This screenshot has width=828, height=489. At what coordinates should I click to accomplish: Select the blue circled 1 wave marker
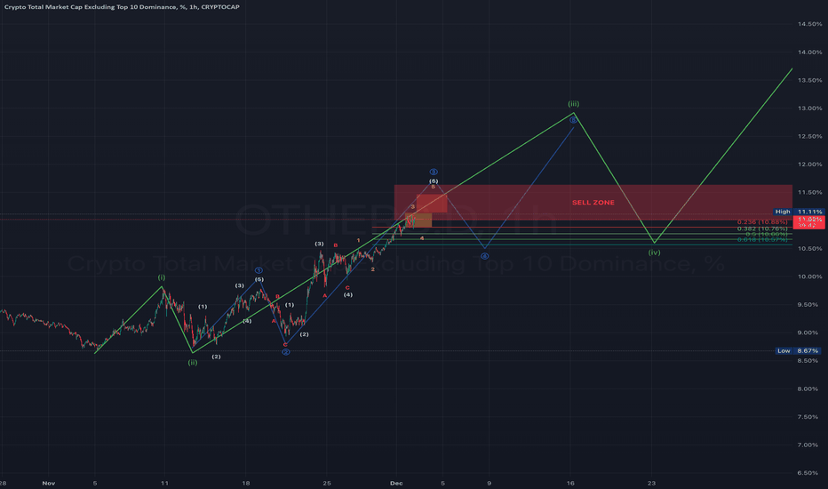click(x=259, y=270)
